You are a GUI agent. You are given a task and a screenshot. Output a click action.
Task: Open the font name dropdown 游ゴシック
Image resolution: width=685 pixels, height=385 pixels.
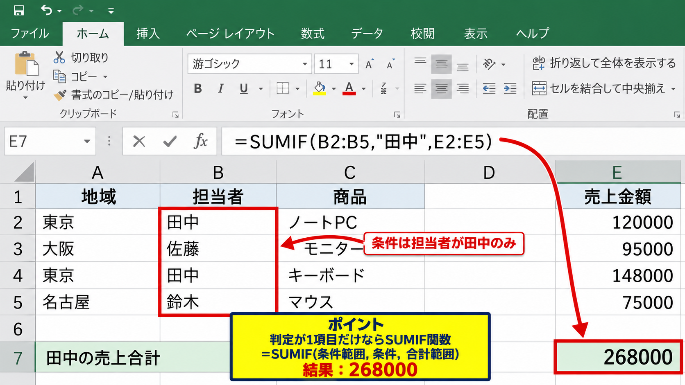[305, 64]
